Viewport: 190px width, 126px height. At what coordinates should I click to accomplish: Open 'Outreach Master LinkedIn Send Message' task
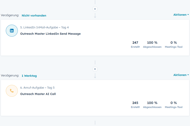[x=50, y=34]
